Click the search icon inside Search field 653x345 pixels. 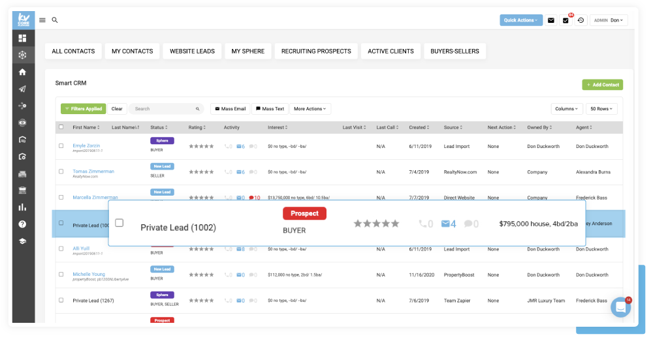click(197, 109)
